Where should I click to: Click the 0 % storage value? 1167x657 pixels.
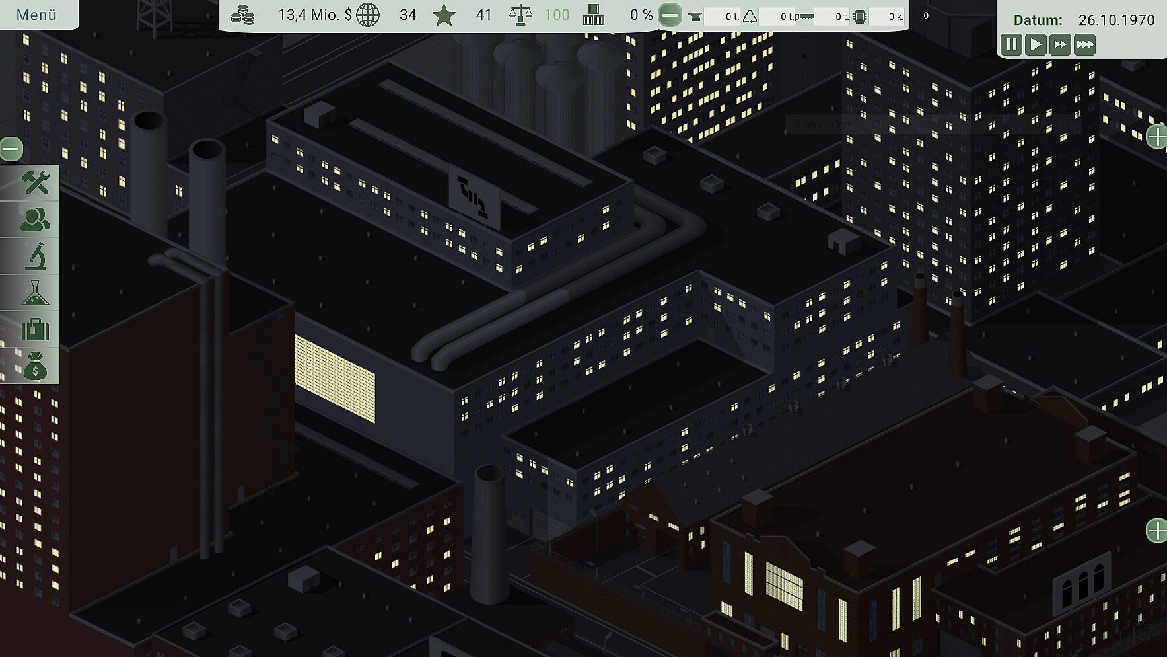point(641,15)
